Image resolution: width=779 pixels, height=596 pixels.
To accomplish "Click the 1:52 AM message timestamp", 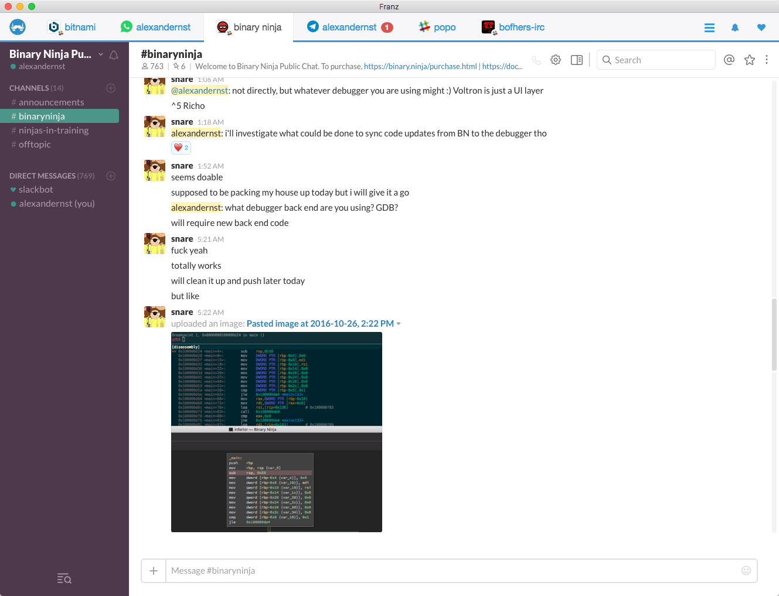I will click(x=210, y=166).
